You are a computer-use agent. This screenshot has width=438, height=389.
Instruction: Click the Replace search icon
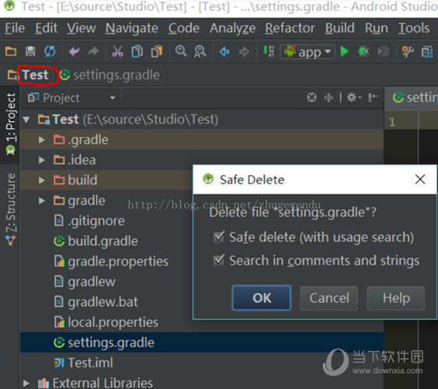click(x=200, y=51)
